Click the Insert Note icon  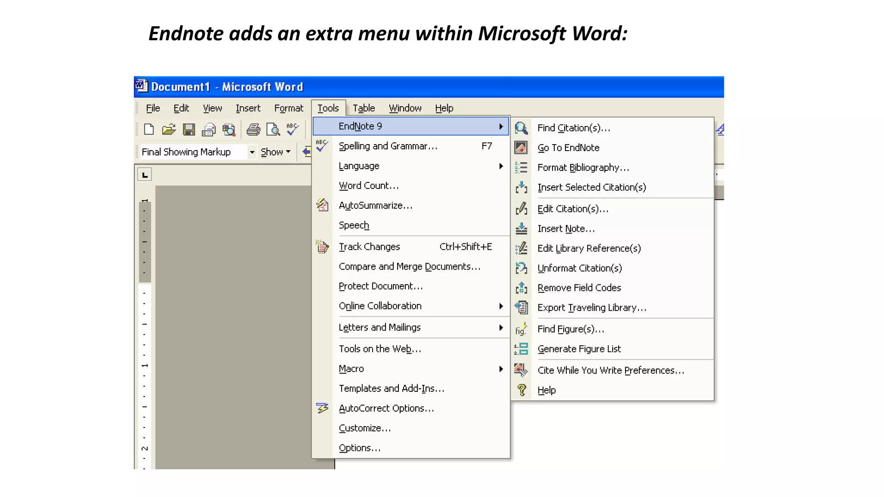pos(521,229)
